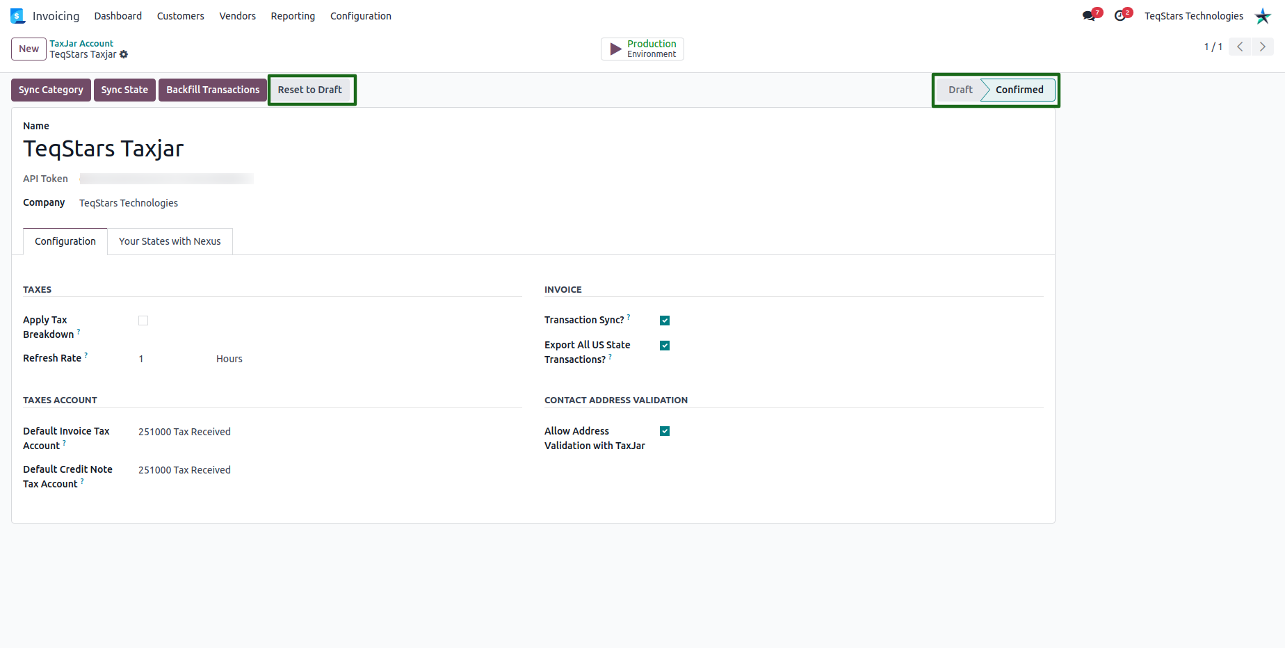The height and width of the screenshot is (648, 1285).
Task: Select the Confirmed status stage
Action: 1019,90
